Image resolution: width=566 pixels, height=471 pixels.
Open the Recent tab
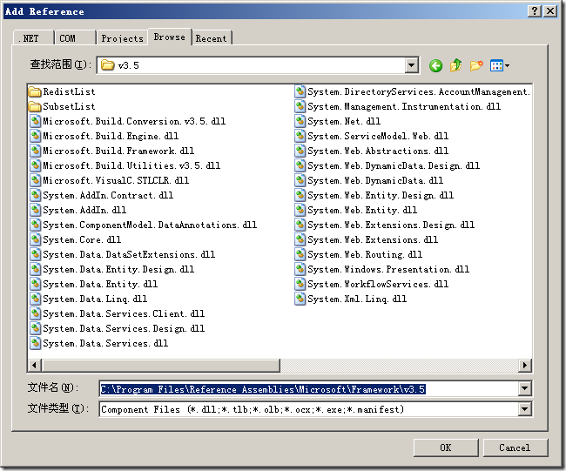click(212, 38)
